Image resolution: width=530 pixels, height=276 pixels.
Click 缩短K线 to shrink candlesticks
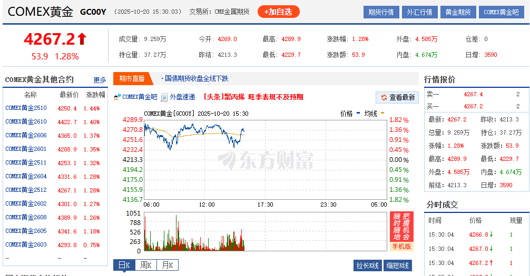click(x=397, y=265)
